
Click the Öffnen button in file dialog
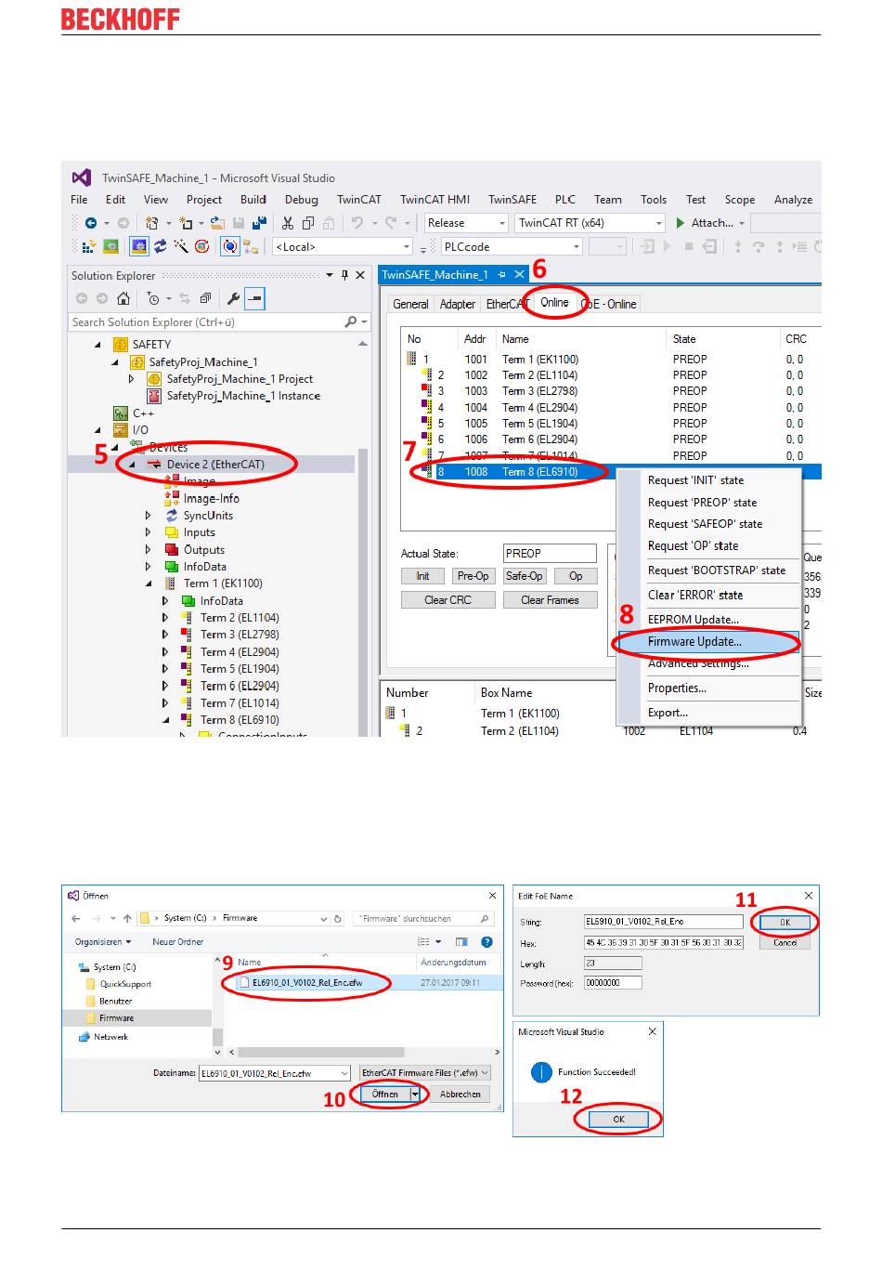[385, 1095]
